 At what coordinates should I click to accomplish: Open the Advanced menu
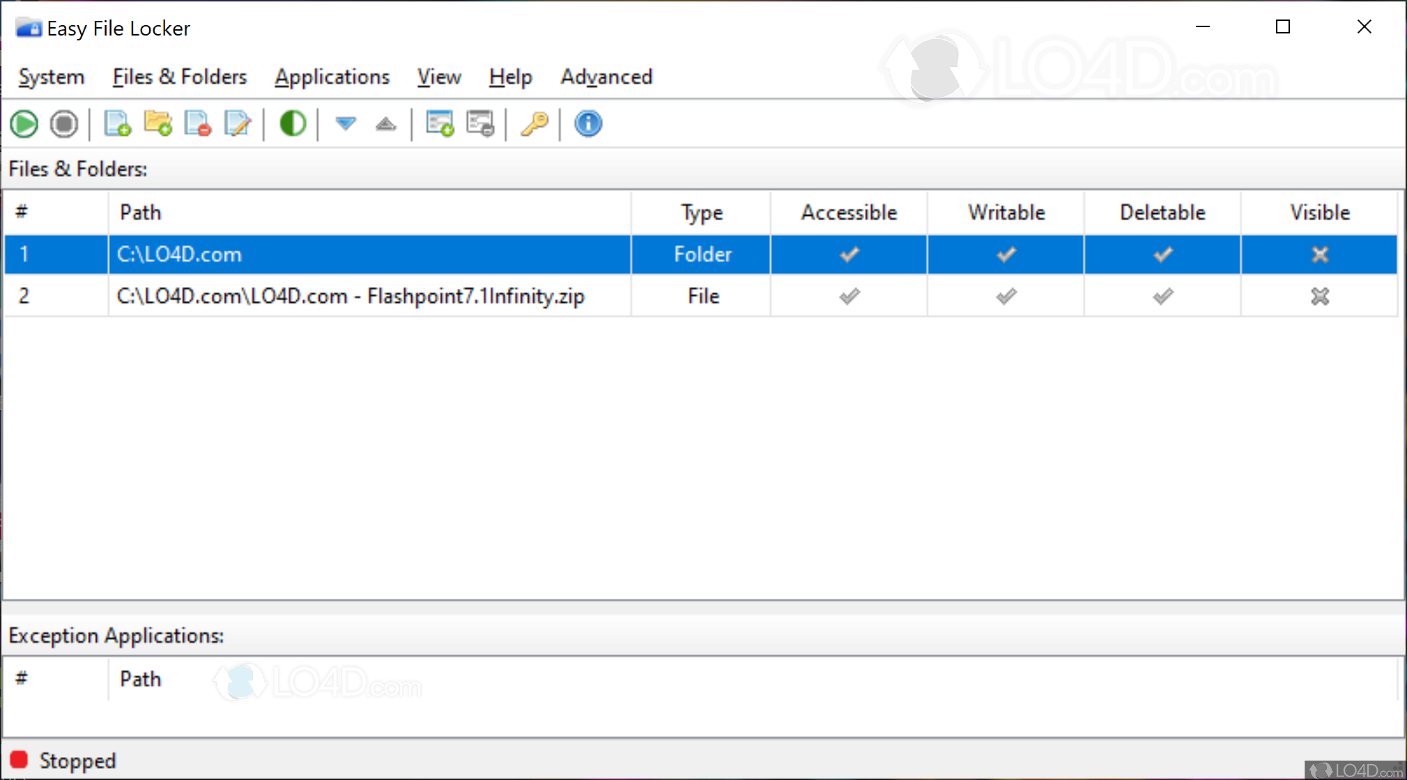coord(606,77)
